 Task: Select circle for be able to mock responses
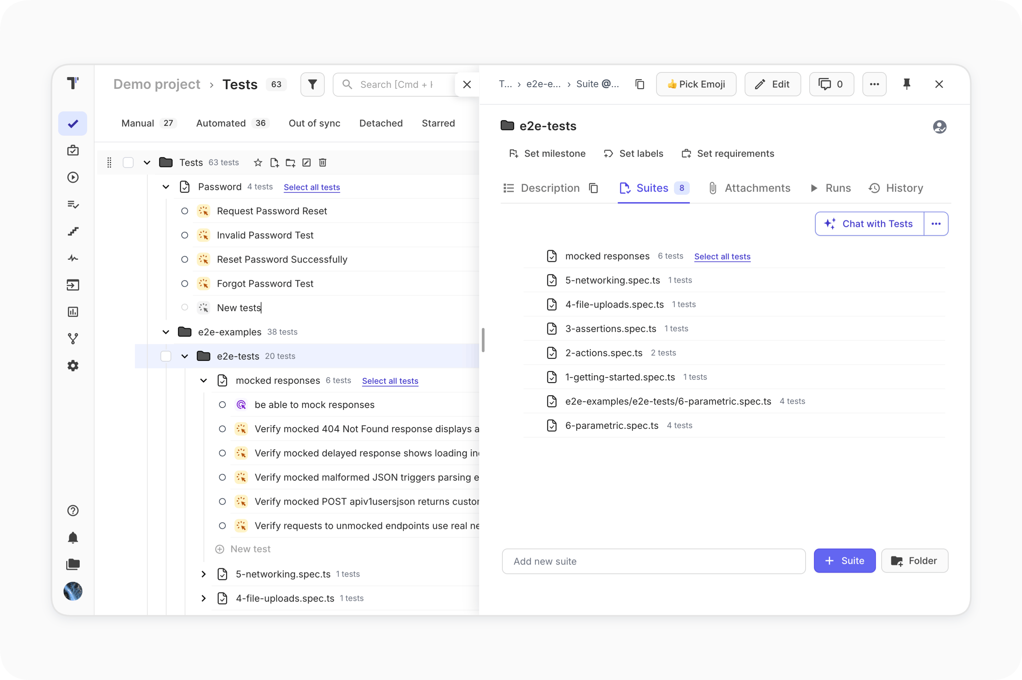pyautogui.click(x=222, y=405)
